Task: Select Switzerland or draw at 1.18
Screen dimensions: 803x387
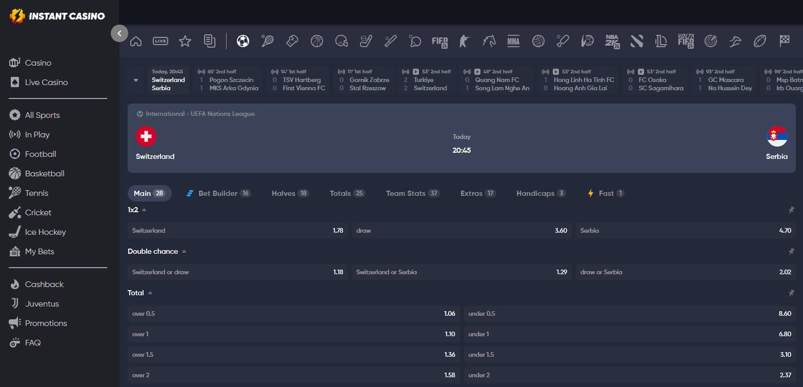Action: [237, 272]
